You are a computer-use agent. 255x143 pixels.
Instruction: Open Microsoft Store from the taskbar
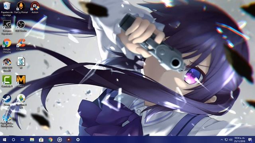41,139
